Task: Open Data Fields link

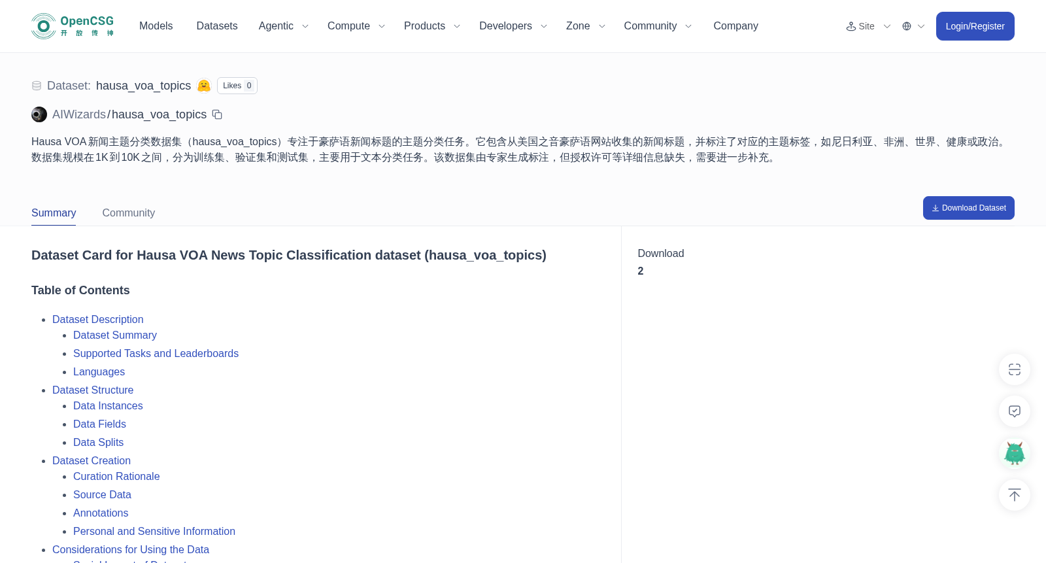Action: pos(99,424)
